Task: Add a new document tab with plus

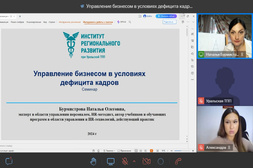Action: pos(20,16)
